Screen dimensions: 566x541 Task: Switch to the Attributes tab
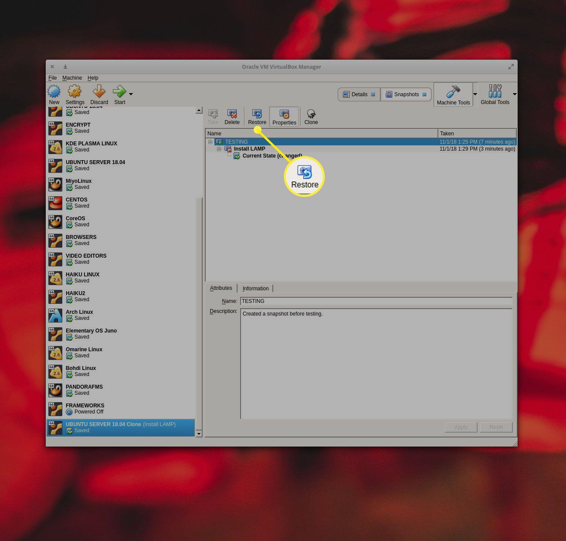(x=221, y=288)
